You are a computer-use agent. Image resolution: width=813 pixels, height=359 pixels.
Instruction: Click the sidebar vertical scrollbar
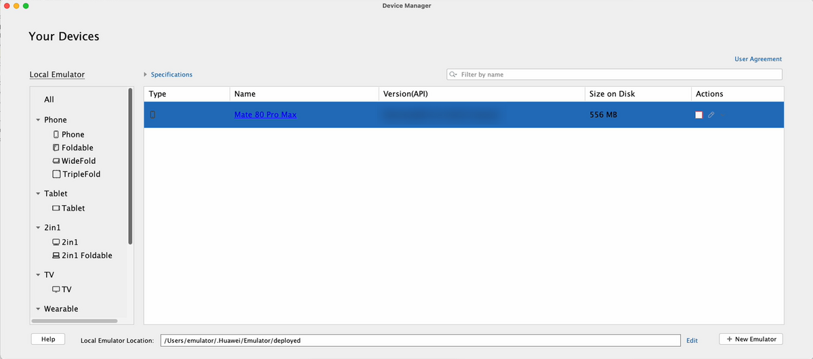pyautogui.click(x=130, y=166)
